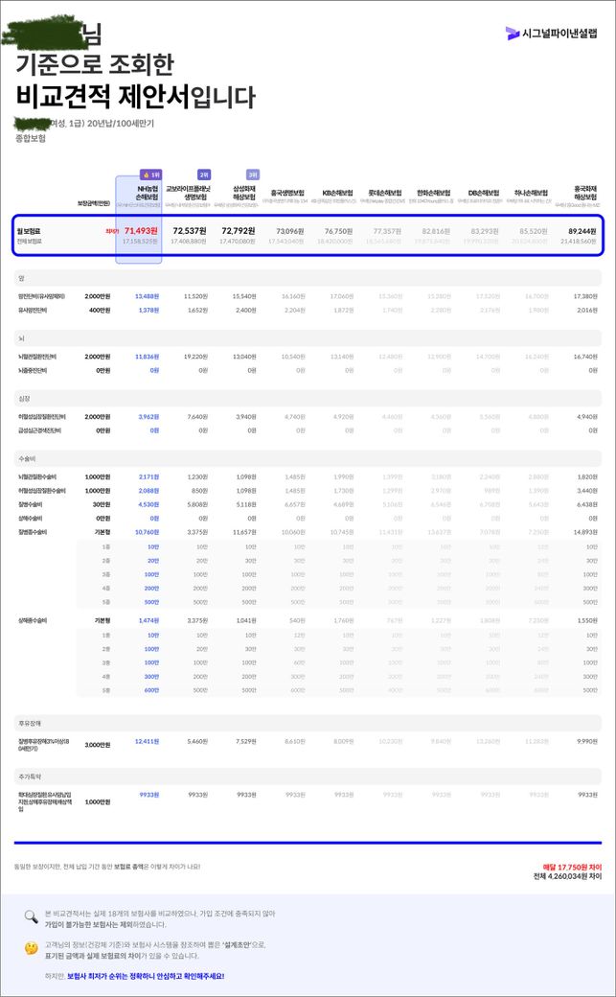Click the 71,493원 lowest monthly premium
Image resolution: width=616 pixels, height=997 pixels.
pyautogui.click(x=140, y=231)
